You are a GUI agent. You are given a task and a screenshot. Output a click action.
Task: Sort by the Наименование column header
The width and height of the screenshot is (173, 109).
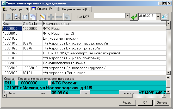click(104, 24)
